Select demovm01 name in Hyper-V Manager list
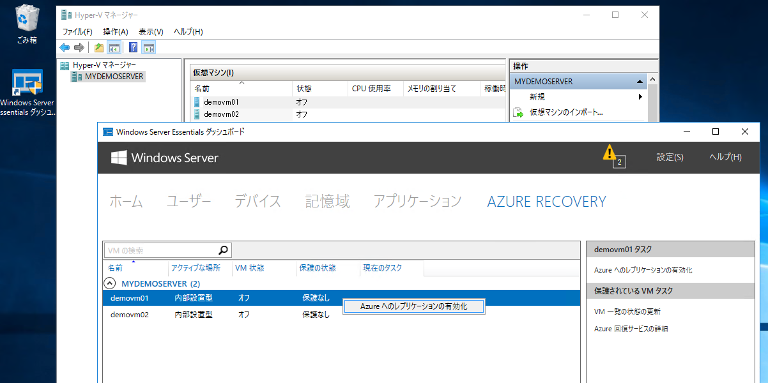This screenshot has height=383, width=768. (x=221, y=101)
